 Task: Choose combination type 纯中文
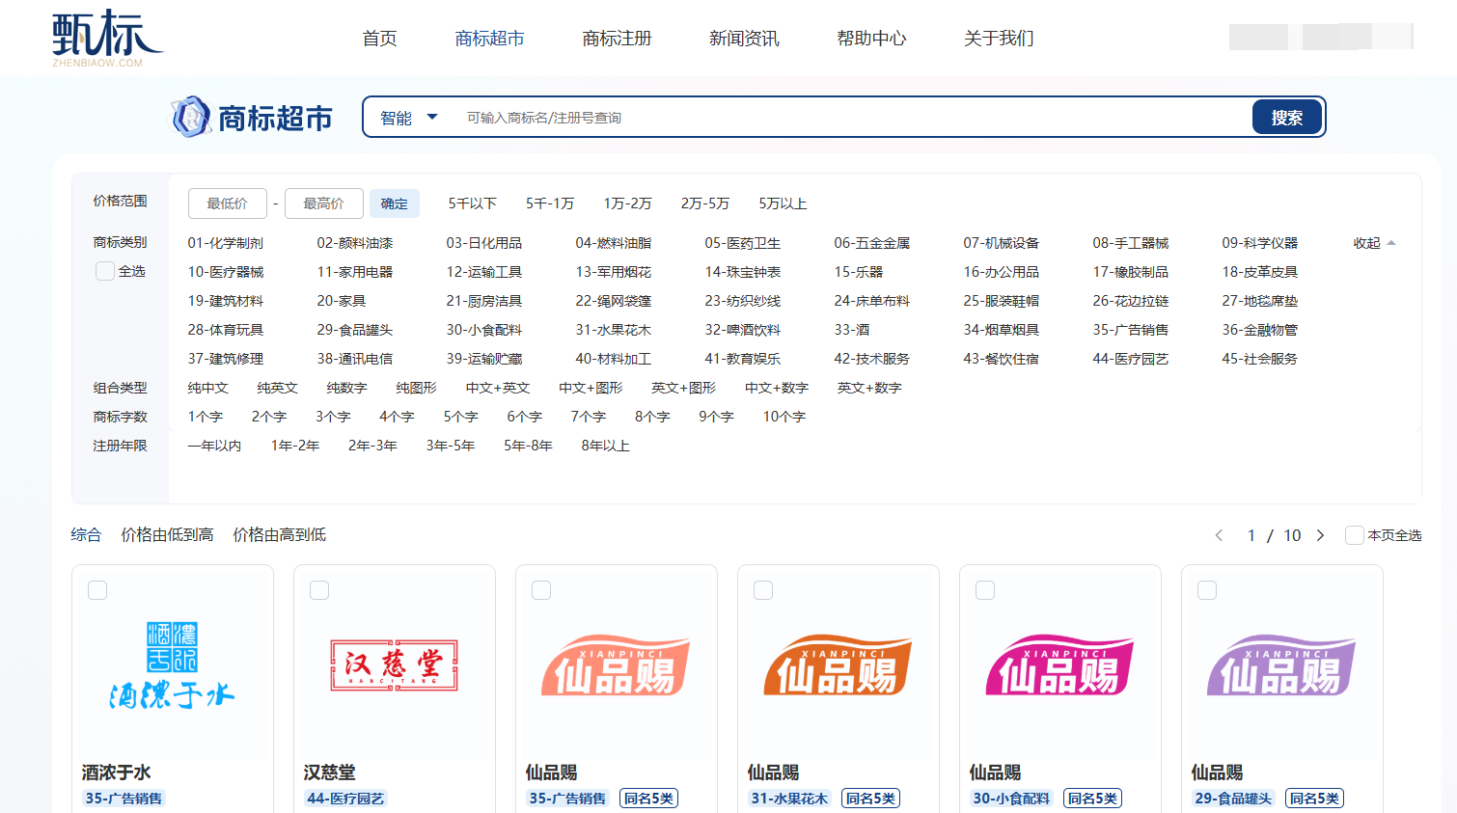coord(208,388)
